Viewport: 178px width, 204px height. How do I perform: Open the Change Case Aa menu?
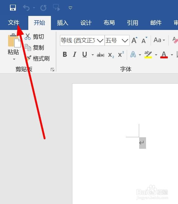click(x=159, y=40)
